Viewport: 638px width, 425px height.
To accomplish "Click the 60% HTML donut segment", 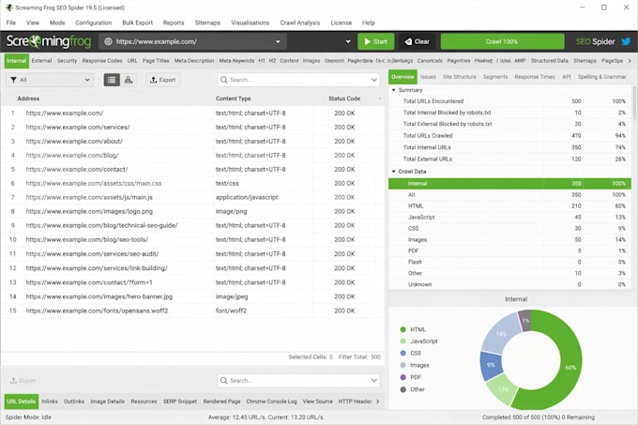I will [570, 367].
